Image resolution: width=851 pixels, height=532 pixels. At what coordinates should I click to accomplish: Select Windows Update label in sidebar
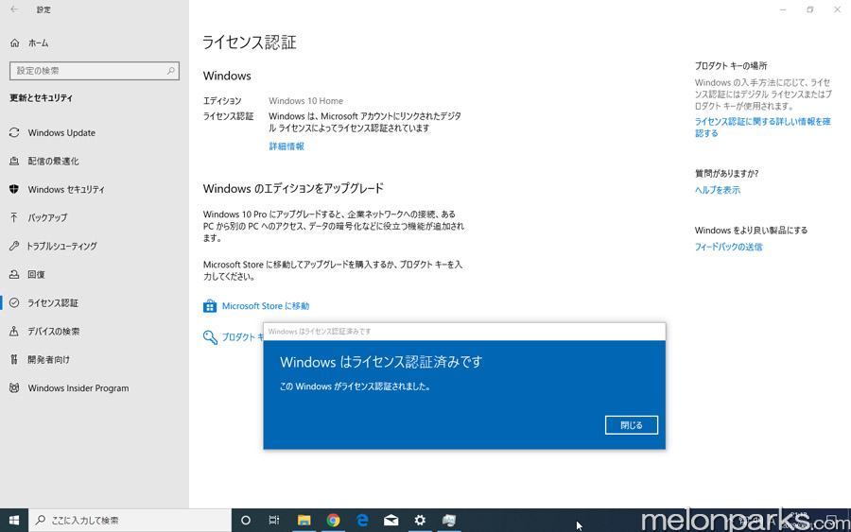coord(61,132)
